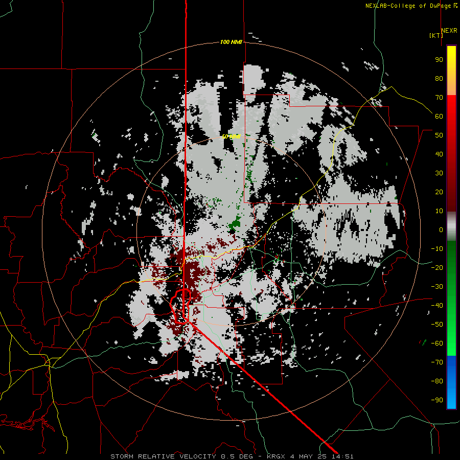Select the 10 knot scale value

439,211
